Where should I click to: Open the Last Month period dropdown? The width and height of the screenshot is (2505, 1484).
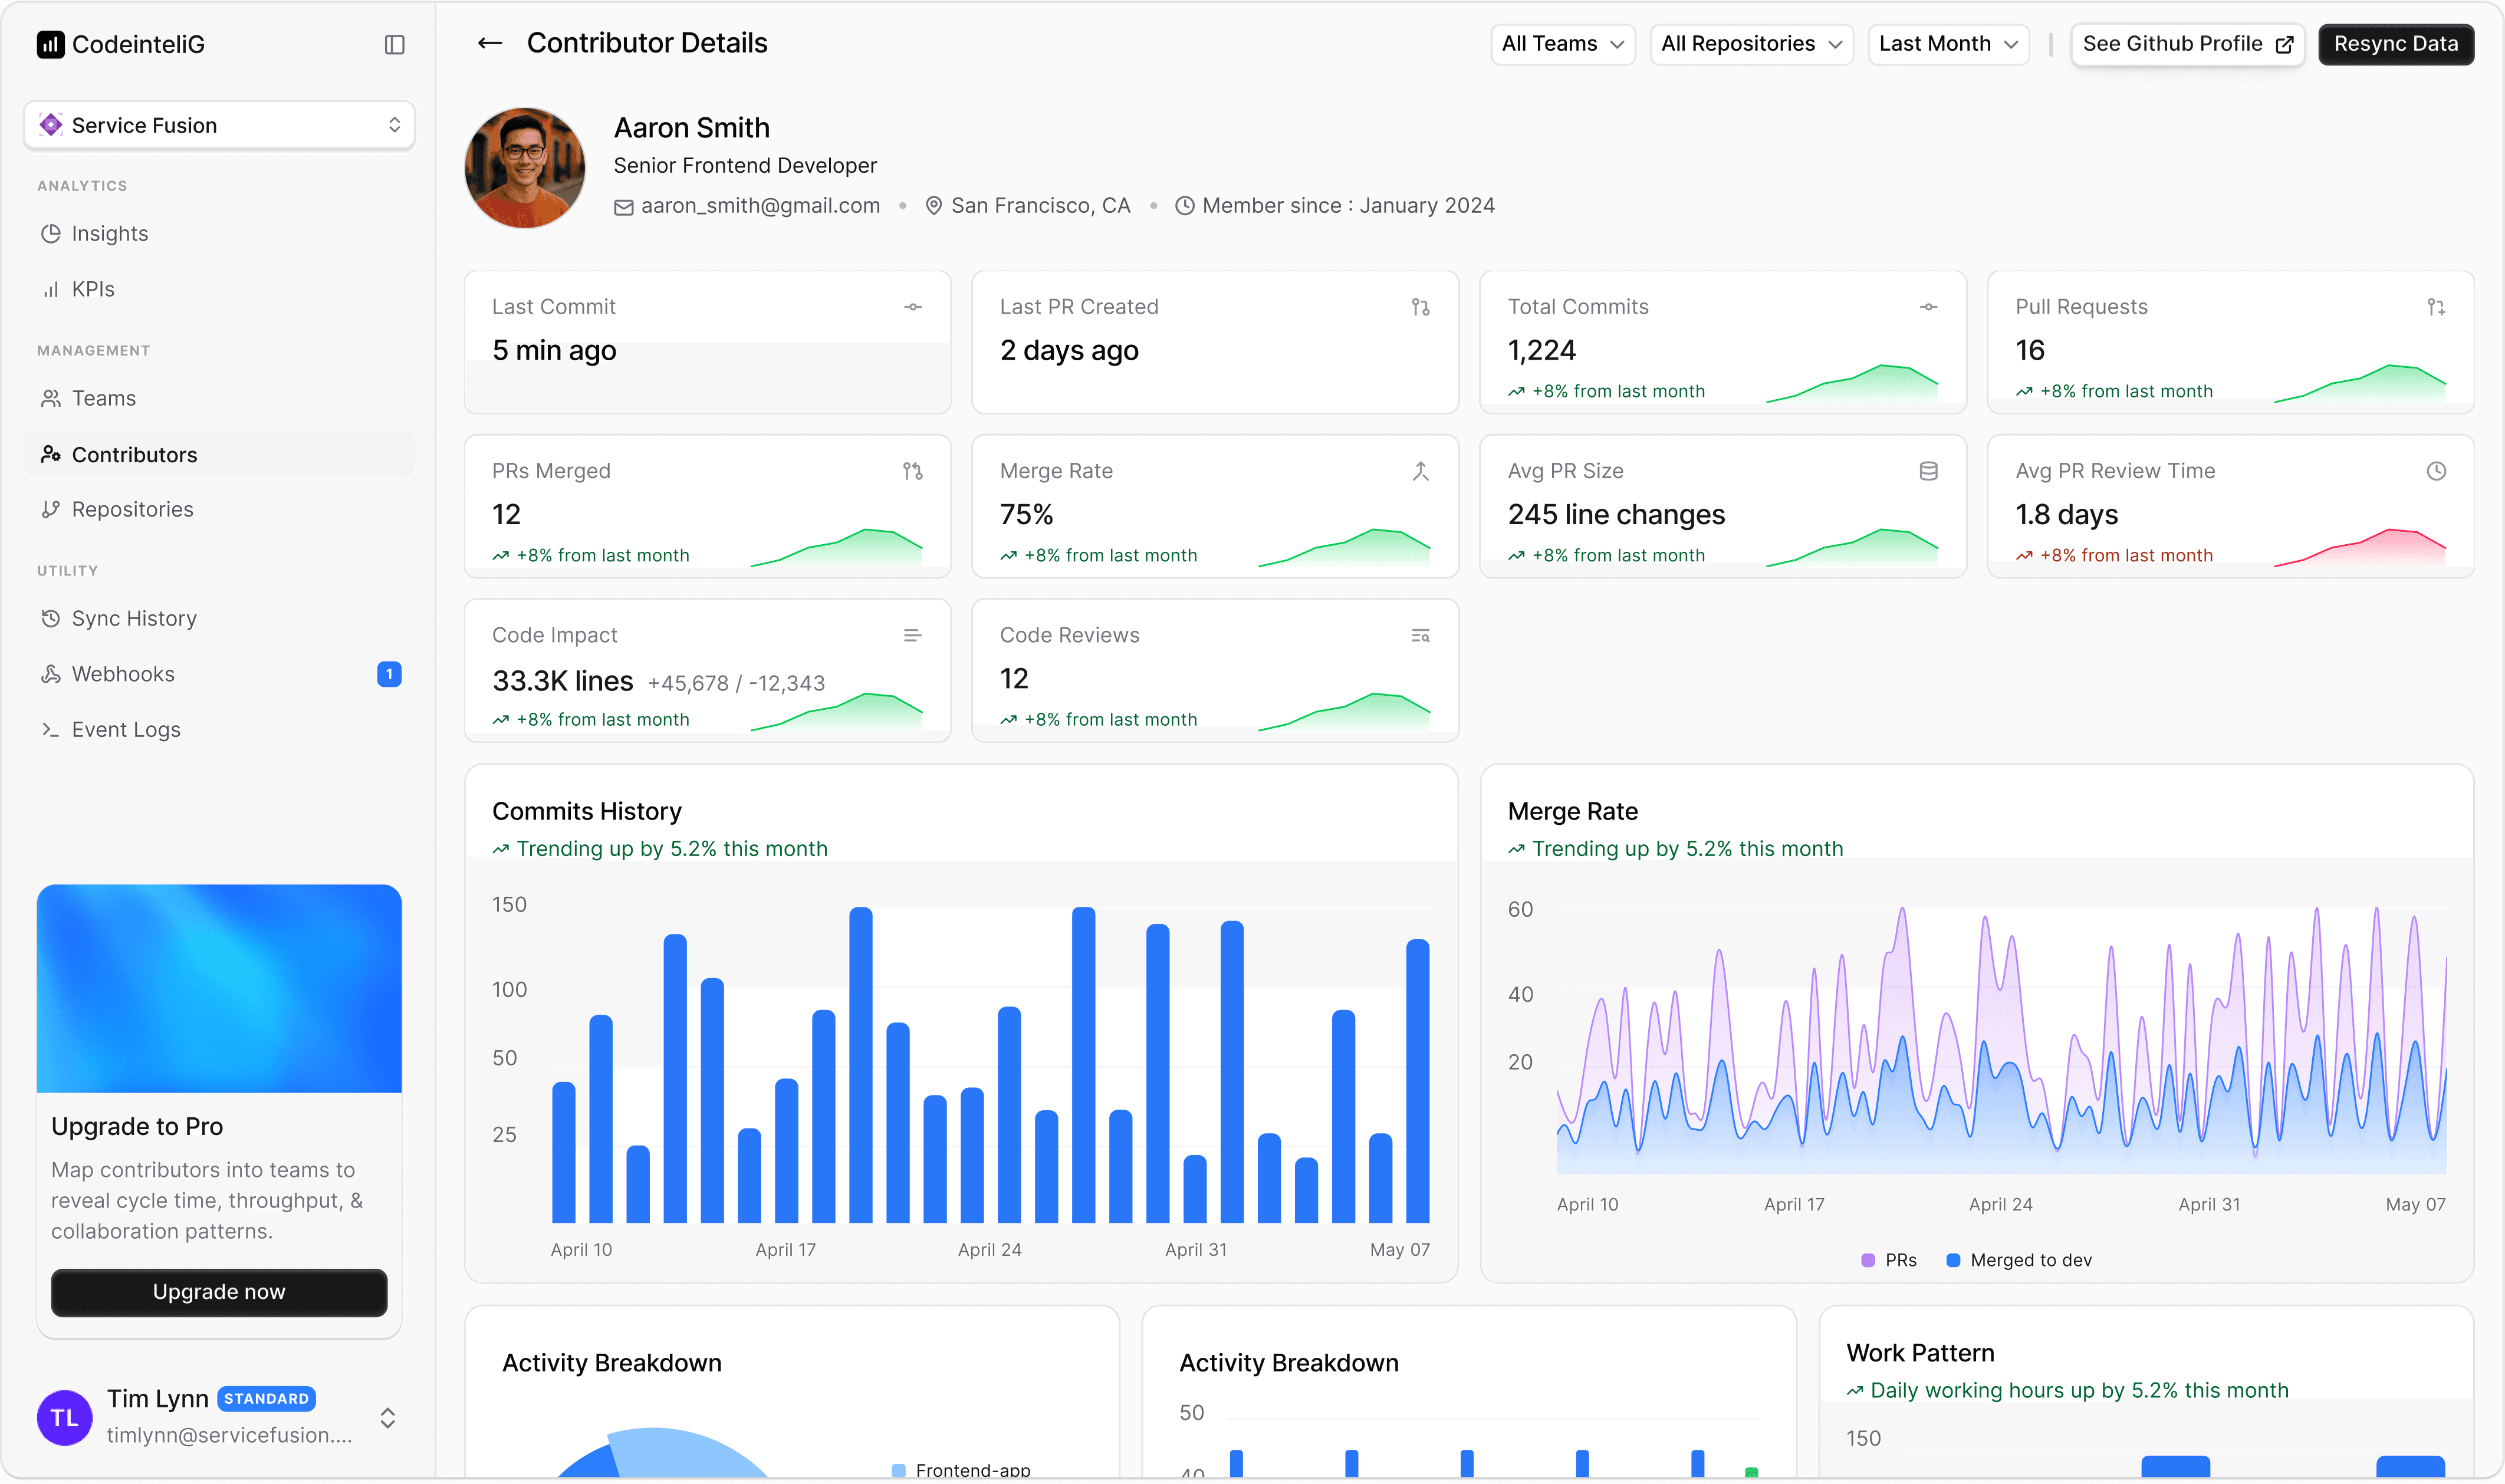click(1948, 44)
